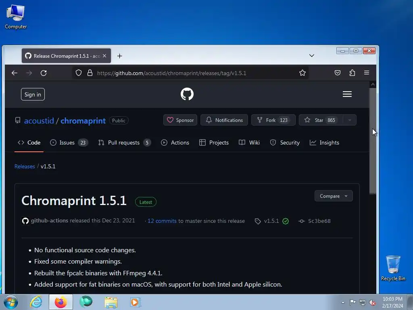Select Firefox in the taskbar

click(61, 302)
